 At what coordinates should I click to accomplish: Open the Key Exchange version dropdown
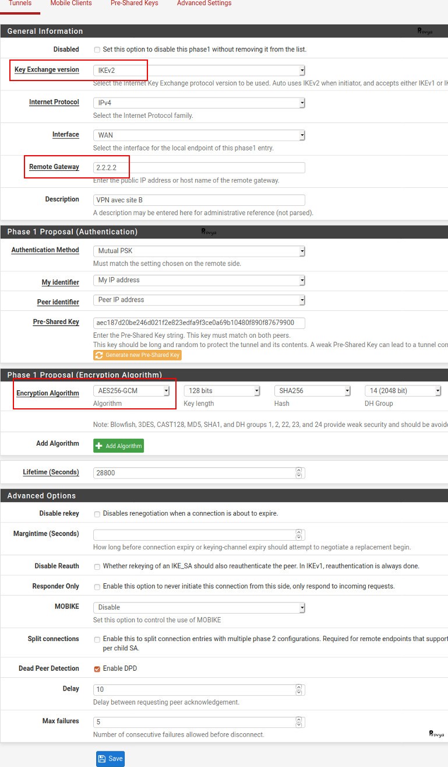(199, 70)
